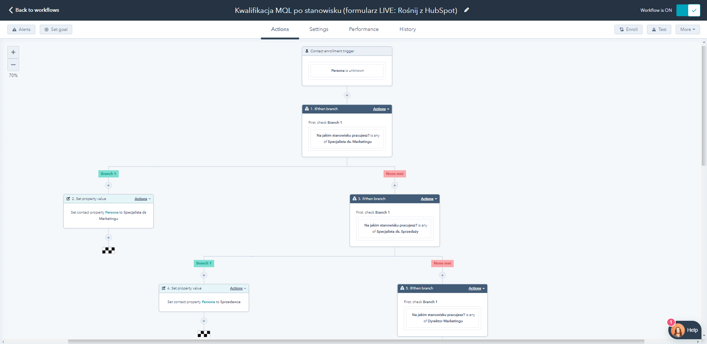Click the Contact enrollment trigger header
This screenshot has width=707, height=344.
347,51
